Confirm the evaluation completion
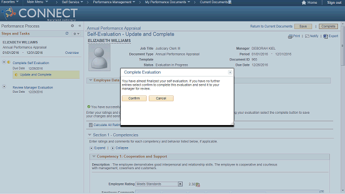345x194 pixels. point(134,98)
